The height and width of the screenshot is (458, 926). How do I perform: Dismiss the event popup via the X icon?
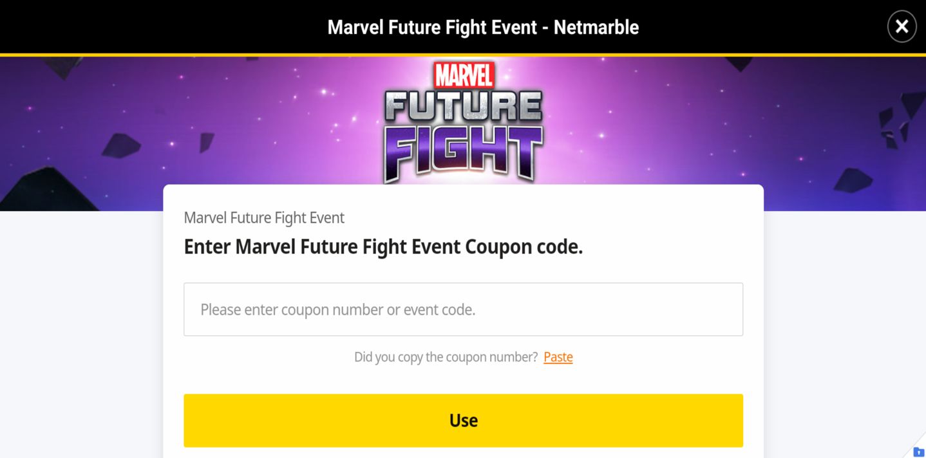tap(901, 26)
